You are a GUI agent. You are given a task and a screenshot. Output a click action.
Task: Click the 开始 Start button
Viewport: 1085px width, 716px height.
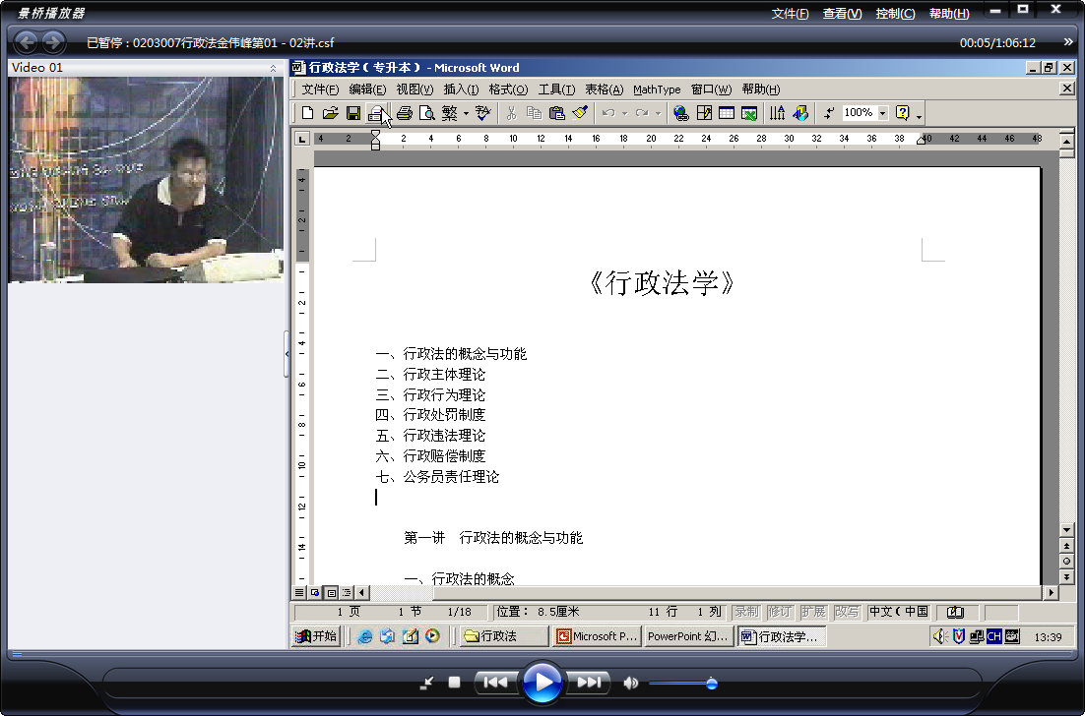[x=316, y=635]
